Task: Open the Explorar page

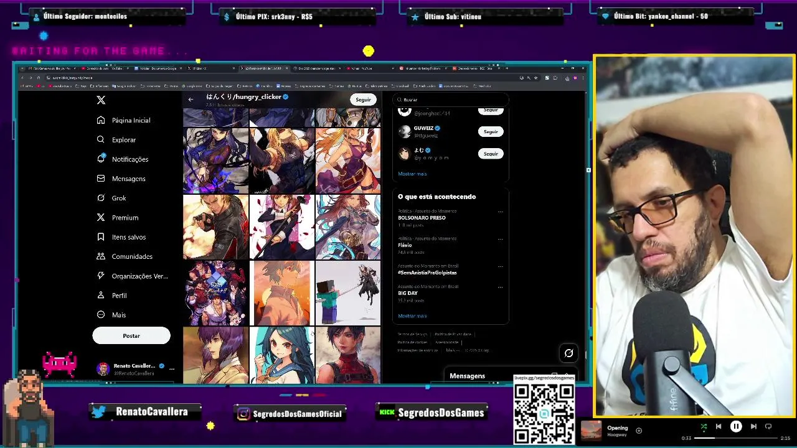Action: coord(116,139)
